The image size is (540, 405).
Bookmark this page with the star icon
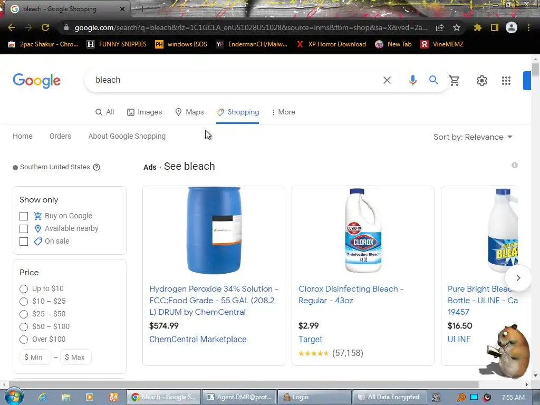pyautogui.click(x=457, y=27)
